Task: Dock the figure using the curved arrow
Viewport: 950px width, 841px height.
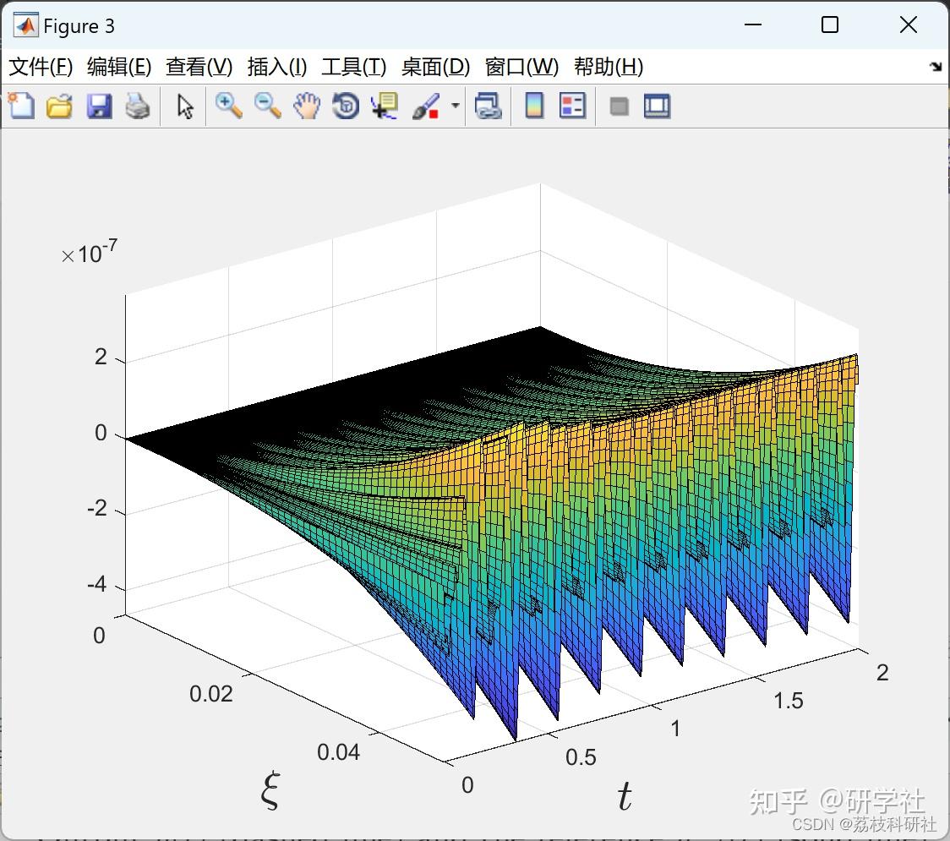Action: [x=934, y=67]
